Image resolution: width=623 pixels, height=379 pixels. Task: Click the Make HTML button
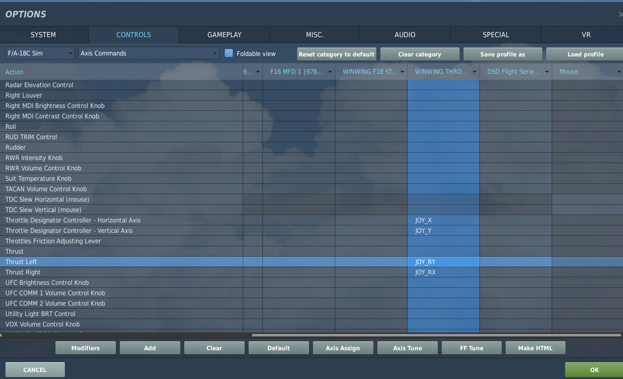535,348
